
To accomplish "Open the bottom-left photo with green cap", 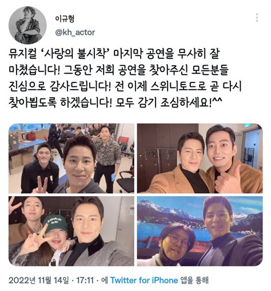I will [71, 231].
